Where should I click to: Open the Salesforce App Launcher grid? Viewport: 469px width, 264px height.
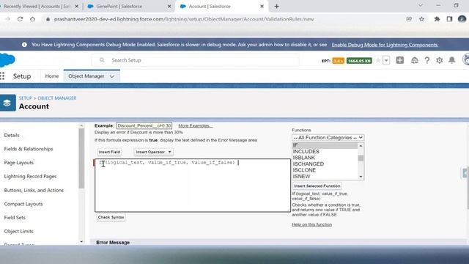2,76
